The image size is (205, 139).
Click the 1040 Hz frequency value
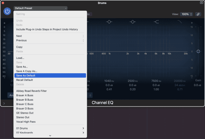click(x=109, y=81)
